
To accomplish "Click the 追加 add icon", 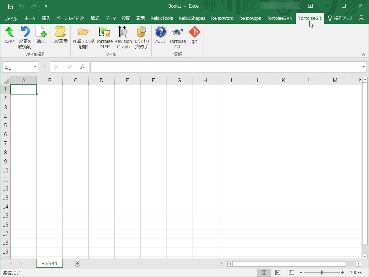I will (41, 36).
